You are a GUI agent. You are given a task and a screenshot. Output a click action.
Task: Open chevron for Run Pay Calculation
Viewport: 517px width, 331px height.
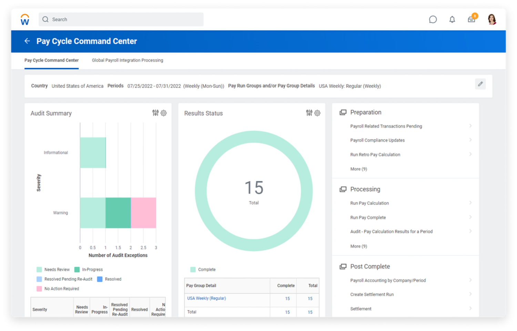pyautogui.click(x=470, y=203)
